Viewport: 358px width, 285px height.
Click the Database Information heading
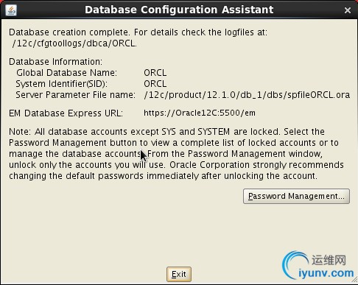[x=55, y=62]
